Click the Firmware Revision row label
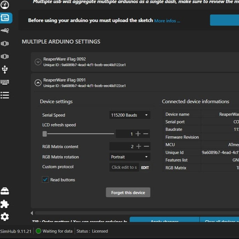The width and height of the screenshot is (239, 239). click(x=182, y=137)
